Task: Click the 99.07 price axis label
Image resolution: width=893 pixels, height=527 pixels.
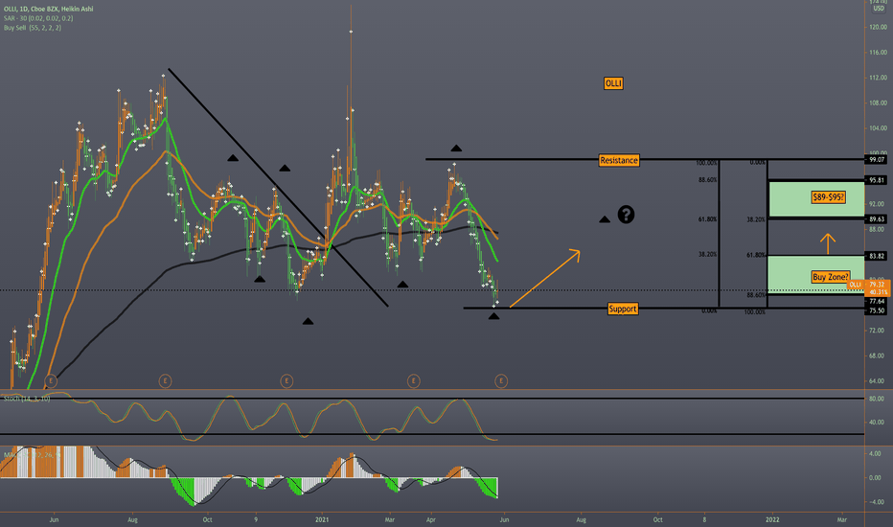Action: pos(877,161)
